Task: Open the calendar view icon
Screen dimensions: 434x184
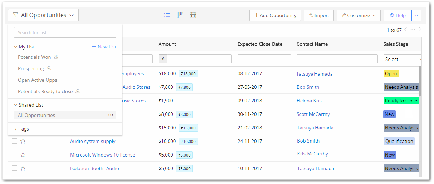Action: [193, 15]
